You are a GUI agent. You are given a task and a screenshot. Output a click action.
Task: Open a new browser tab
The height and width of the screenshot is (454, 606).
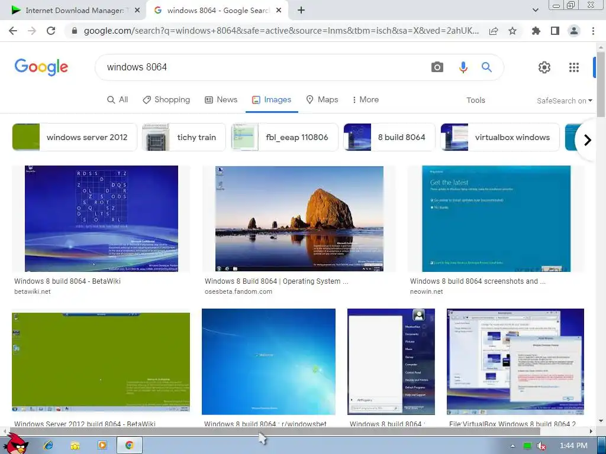[x=301, y=11]
